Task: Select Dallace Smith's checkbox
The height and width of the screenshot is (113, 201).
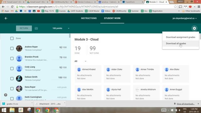Action: click(12, 78)
